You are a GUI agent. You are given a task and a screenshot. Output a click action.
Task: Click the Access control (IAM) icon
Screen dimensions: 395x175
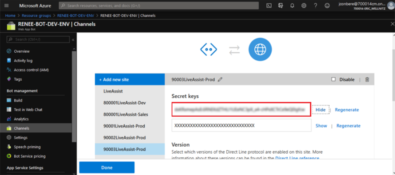[9, 70]
